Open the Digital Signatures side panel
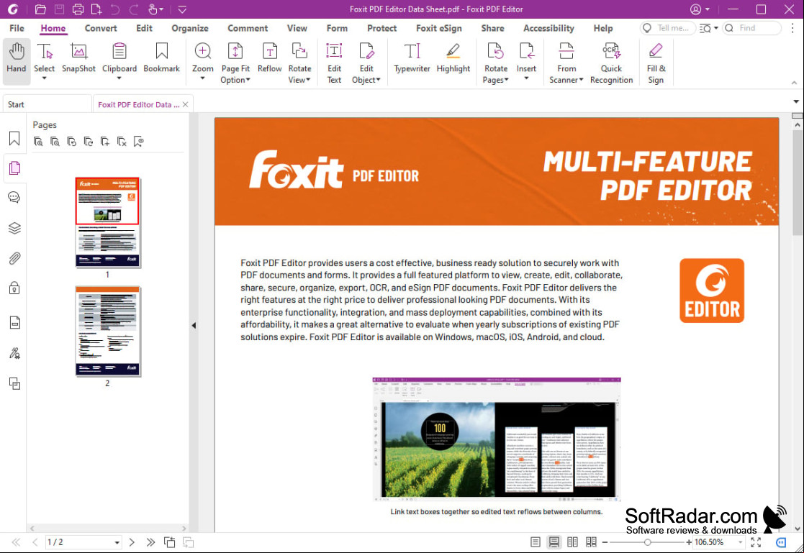804x553 pixels. (14, 353)
